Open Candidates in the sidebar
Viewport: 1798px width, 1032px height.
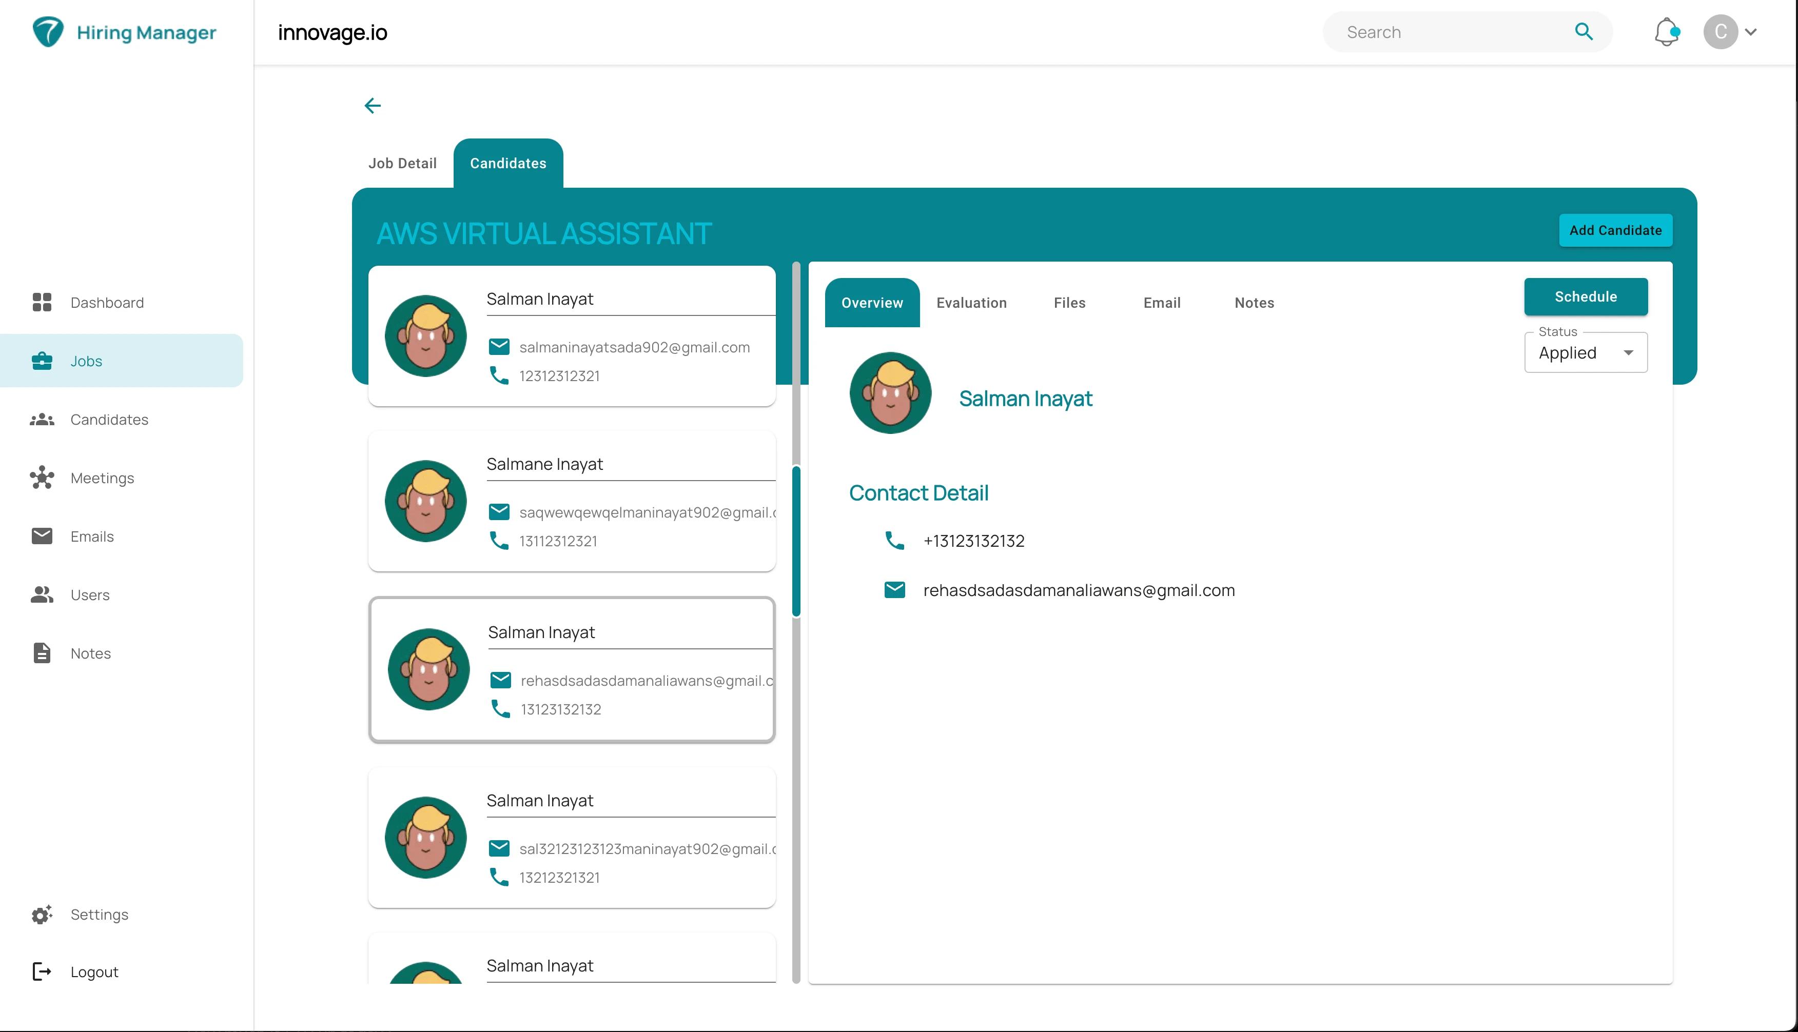pyautogui.click(x=121, y=420)
